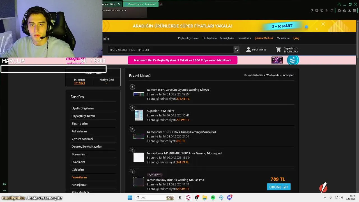Open a new browser tab
Viewport: 359px width, 202px height.
coord(161,4)
